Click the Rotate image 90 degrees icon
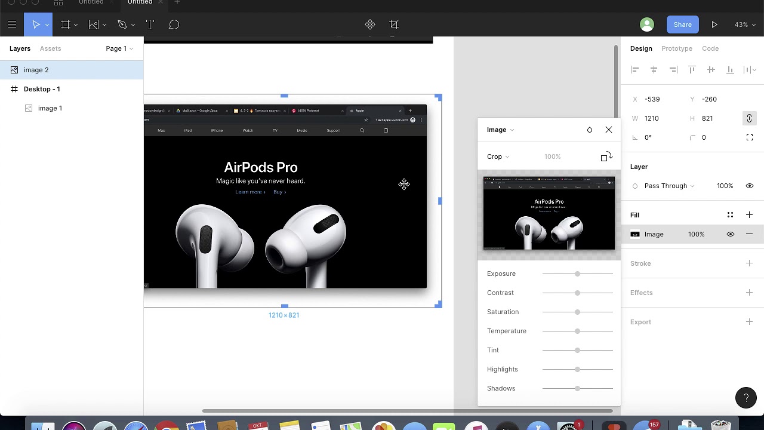Screen dimensions: 764x430 point(606,156)
